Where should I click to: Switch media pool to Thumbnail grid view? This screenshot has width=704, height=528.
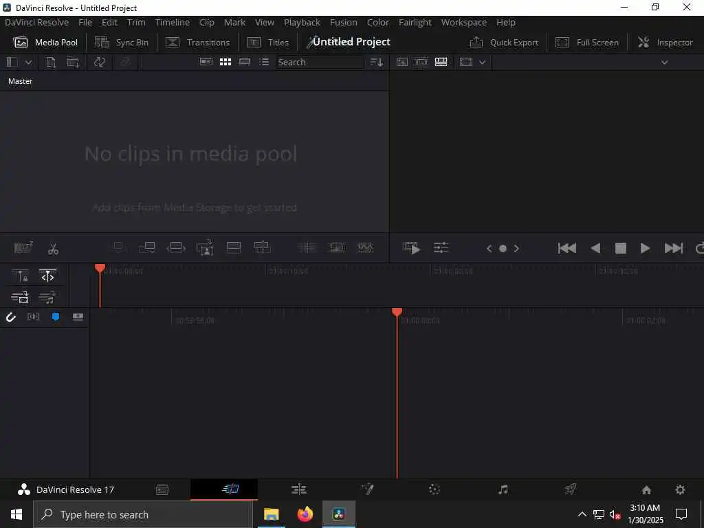(225, 62)
